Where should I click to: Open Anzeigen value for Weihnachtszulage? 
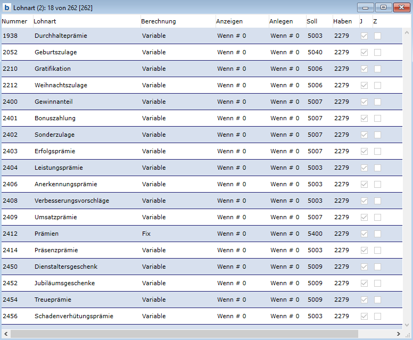point(232,85)
